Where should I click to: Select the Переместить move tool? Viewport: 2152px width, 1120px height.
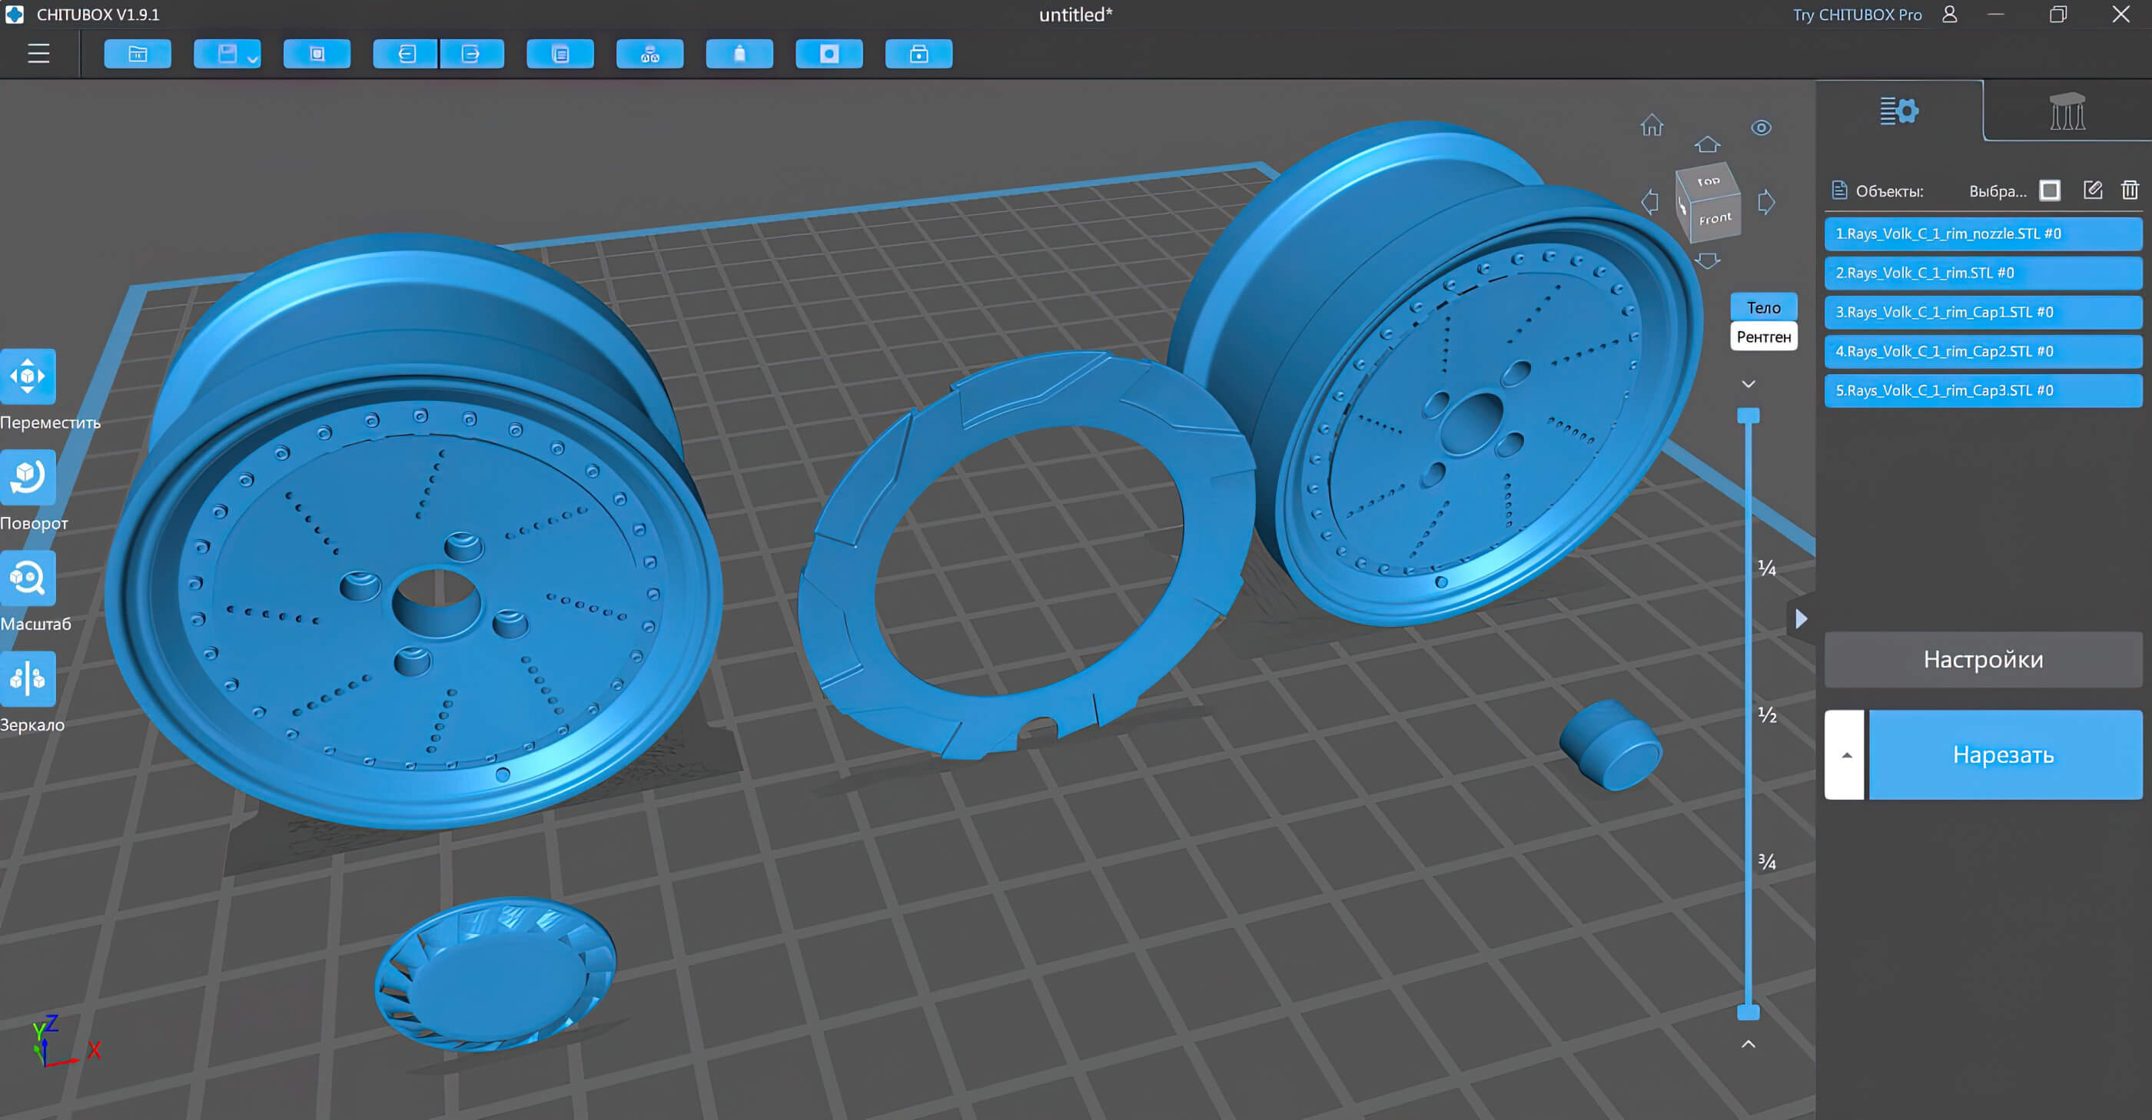point(28,376)
